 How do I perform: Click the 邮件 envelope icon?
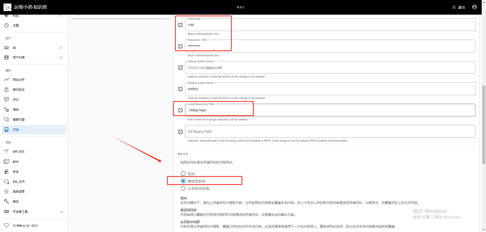click(x=7, y=162)
